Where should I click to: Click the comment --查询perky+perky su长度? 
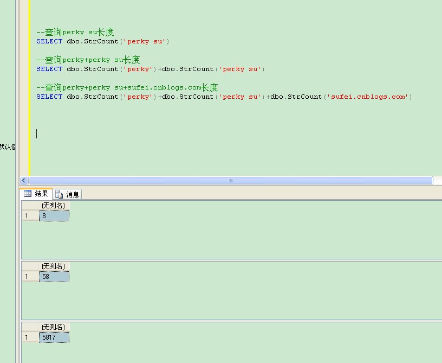pos(88,60)
